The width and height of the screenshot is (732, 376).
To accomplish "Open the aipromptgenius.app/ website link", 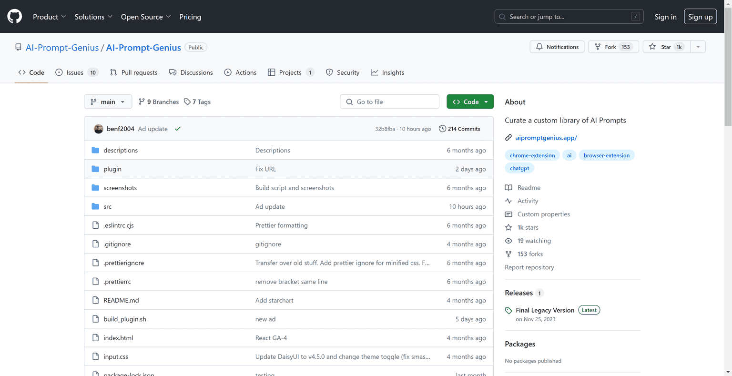I will tap(546, 138).
